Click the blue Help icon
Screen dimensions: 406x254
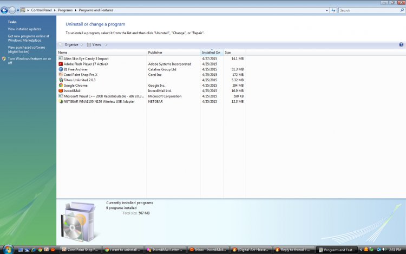pos(401,44)
